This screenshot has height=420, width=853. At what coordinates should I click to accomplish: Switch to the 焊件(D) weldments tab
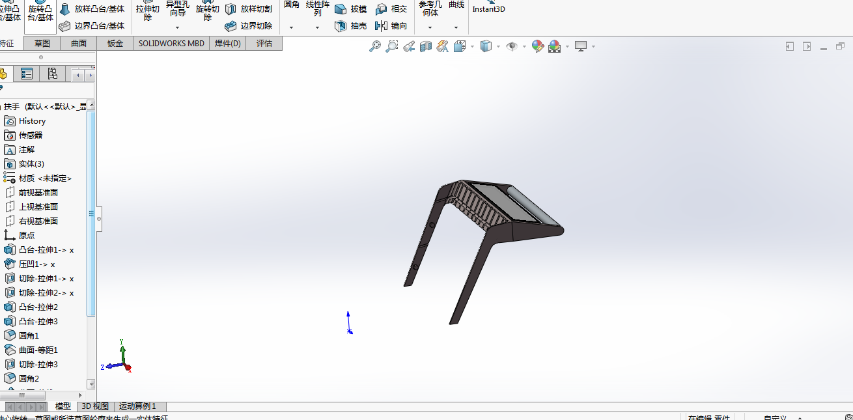pyautogui.click(x=228, y=44)
